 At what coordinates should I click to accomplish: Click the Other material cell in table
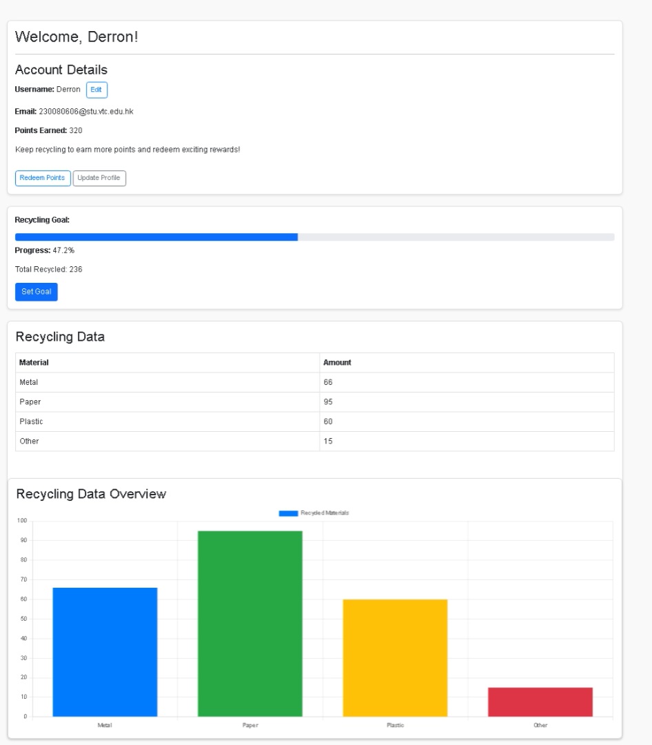[29, 441]
